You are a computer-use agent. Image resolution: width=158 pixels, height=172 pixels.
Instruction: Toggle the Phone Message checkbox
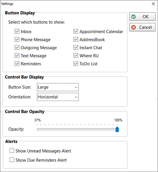pos(17,39)
